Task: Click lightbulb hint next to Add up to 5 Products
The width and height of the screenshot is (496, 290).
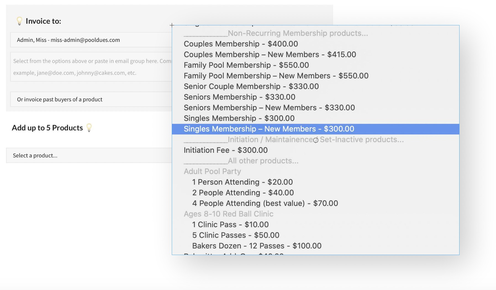Action: (89, 128)
